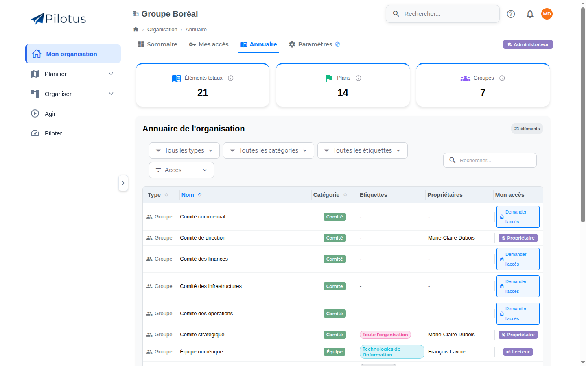Switch to the Paramètres tab
This screenshot has width=586, height=366.
(x=314, y=44)
